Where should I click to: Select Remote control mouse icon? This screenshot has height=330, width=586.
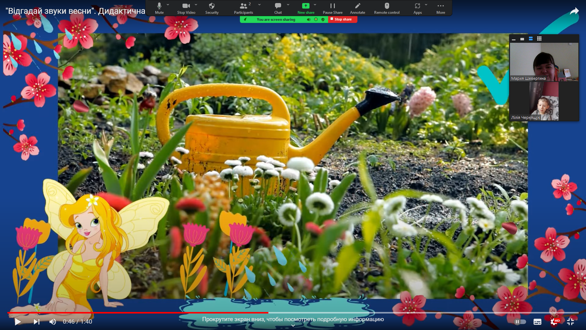coord(387,8)
